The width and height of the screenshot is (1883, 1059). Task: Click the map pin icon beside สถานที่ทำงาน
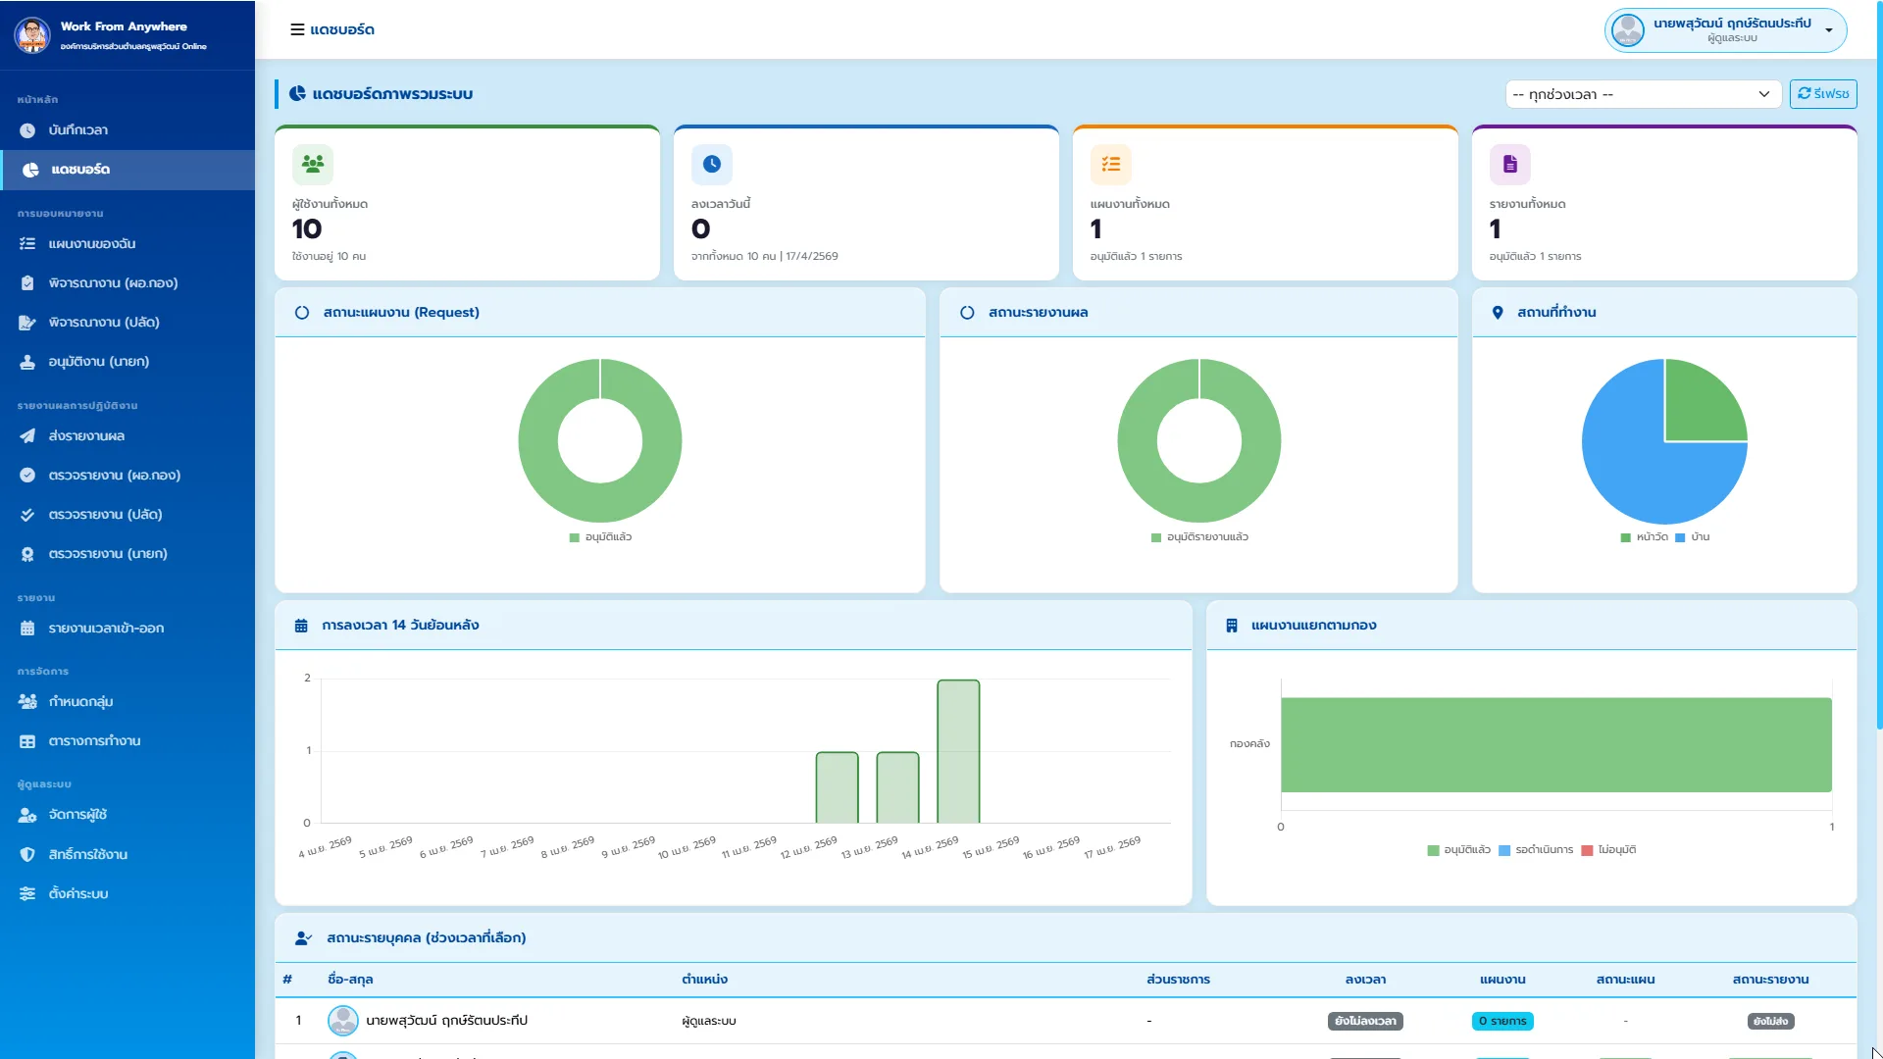pos(1498,313)
